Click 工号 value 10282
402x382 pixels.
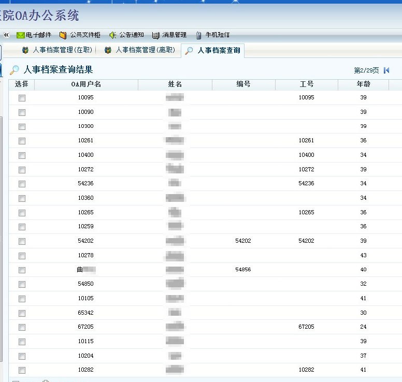[x=306, y=370]
